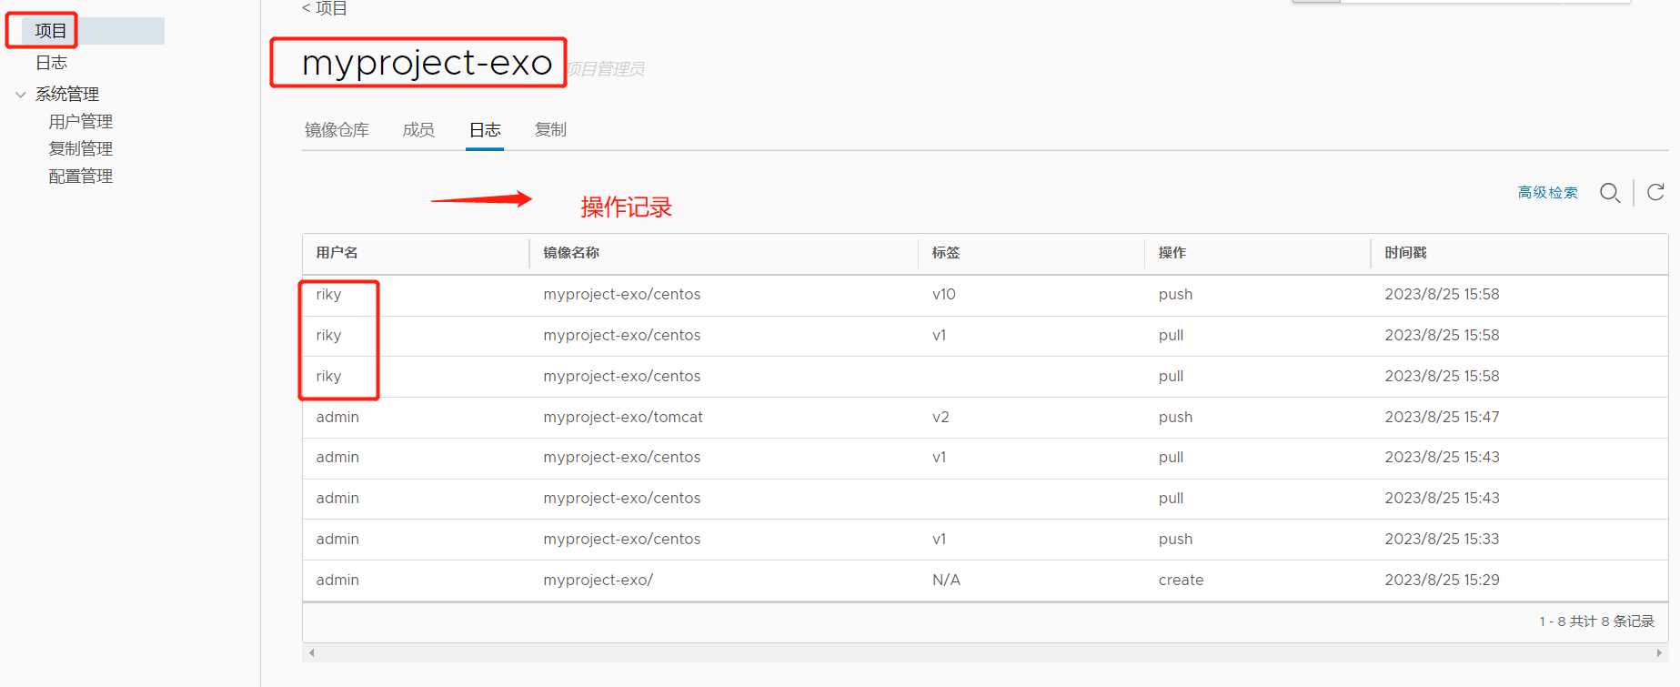
Task: Click record count 1 - 8 共计 8 条记录
Action: pyautogui.click(x=1596, y=621)
